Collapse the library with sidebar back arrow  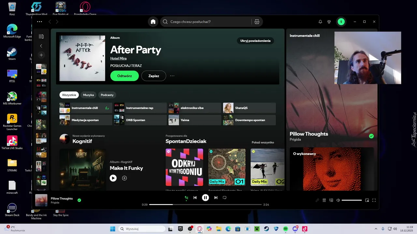[x=41, y=46]
